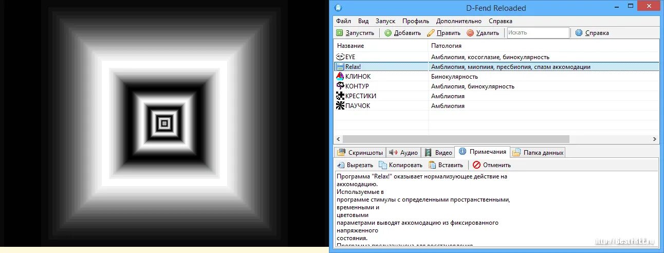Viewport: 664px width, 253px height.
Task: Click the concentric squares stimulus image center
Action: [x=164, y=123]
